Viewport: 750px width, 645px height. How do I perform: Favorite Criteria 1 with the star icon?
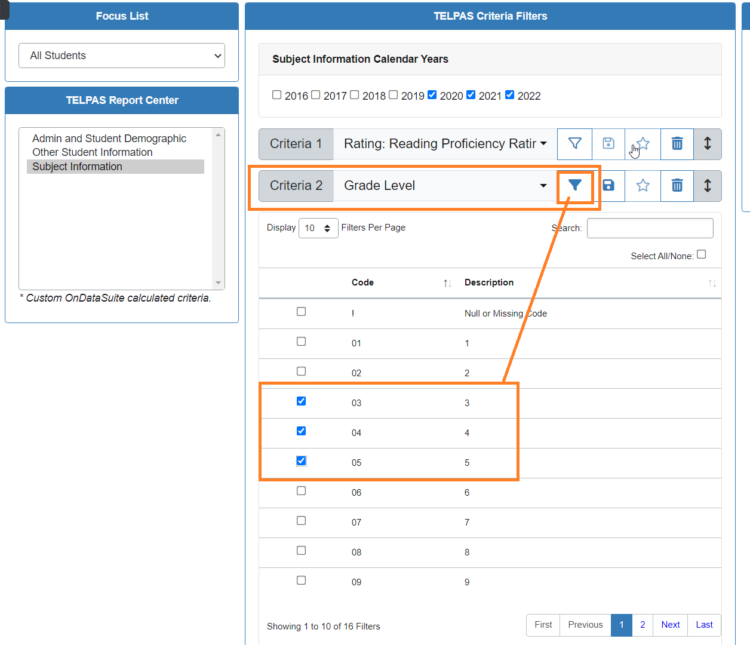(x=643, y=144)
